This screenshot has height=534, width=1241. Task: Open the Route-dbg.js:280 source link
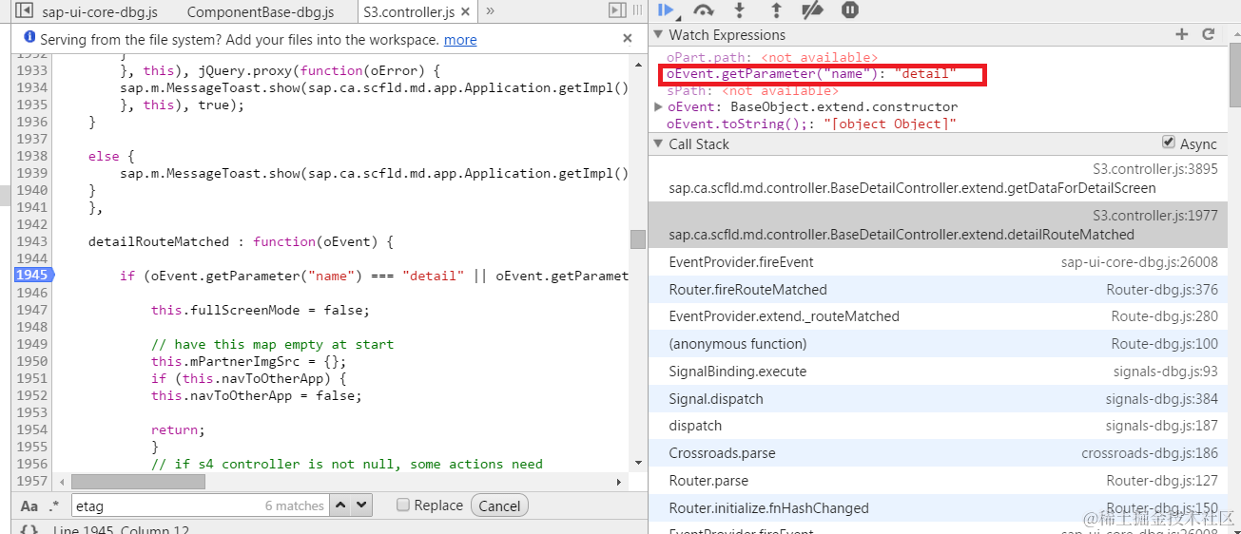(x=1165, y=316)
